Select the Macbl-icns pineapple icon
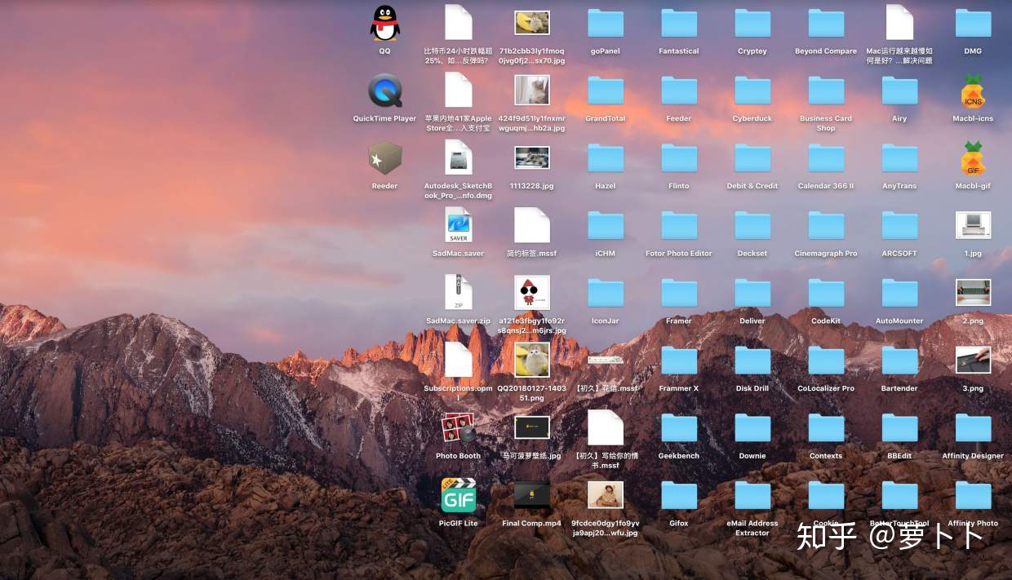The height and width of the screenshot is (580, 1012). pos(973,91)
